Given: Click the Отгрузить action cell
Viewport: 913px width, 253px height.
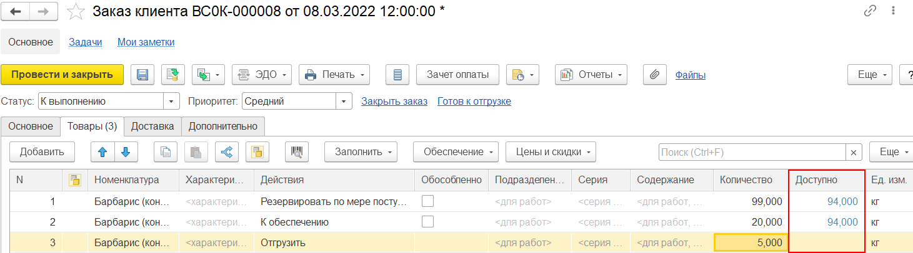Looking at the screenshot, I should (334, 242).
